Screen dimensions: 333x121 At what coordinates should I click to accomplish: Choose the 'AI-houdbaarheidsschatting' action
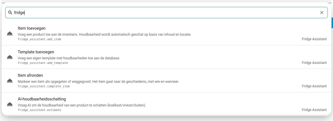click(166, 104)
